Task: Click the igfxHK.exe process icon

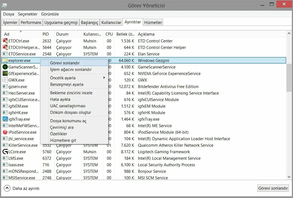Action: [x=5, y=112]
